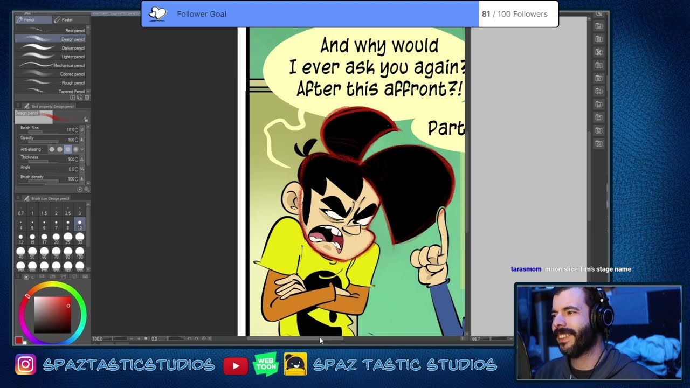Image resolution: width=690 pixels, height=388 pixels.
Task: Click the delete sub tool trash icon
Action: pos(87,98)
